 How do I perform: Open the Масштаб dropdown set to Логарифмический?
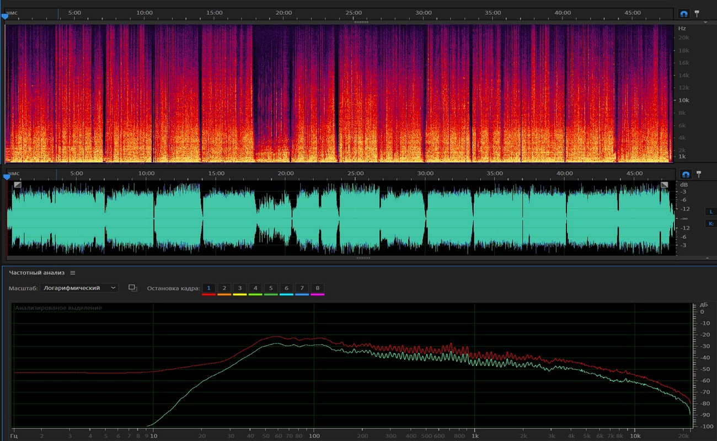(79, 288)
